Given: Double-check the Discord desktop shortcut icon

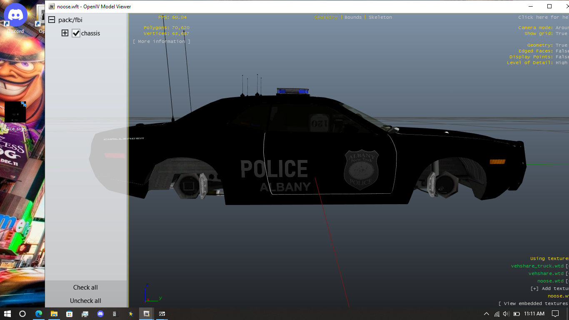Looking at the screenshot, I should click(15, 17).
